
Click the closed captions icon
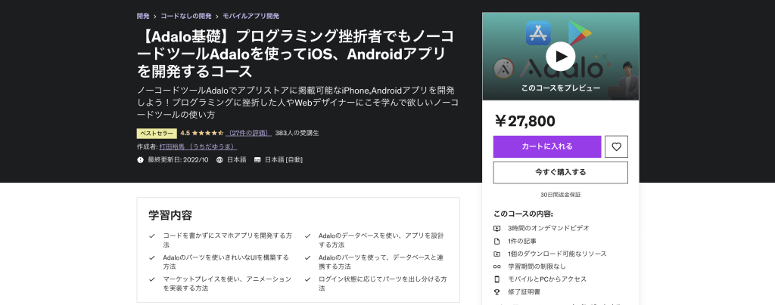(257, 159)
